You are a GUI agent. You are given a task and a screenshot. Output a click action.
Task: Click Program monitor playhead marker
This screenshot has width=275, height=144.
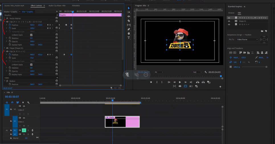click(221, 76)
